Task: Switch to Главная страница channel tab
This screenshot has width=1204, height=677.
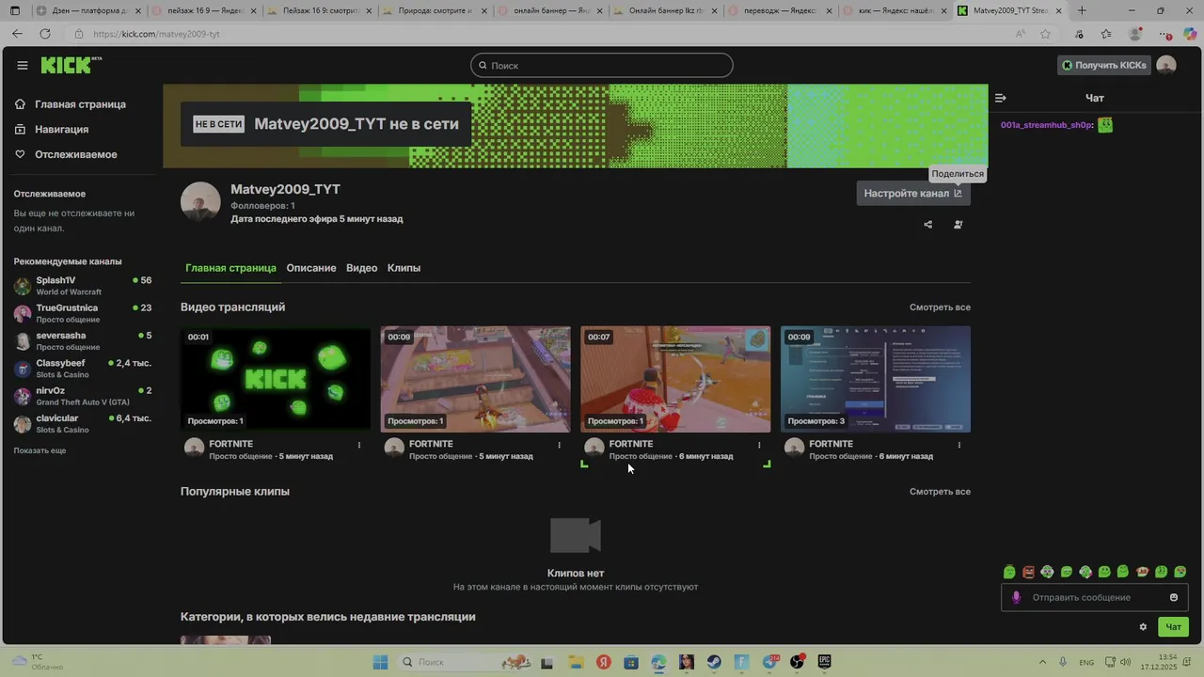Action: 230,268
